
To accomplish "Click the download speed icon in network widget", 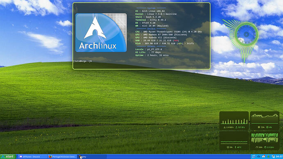I will point(224,127).
